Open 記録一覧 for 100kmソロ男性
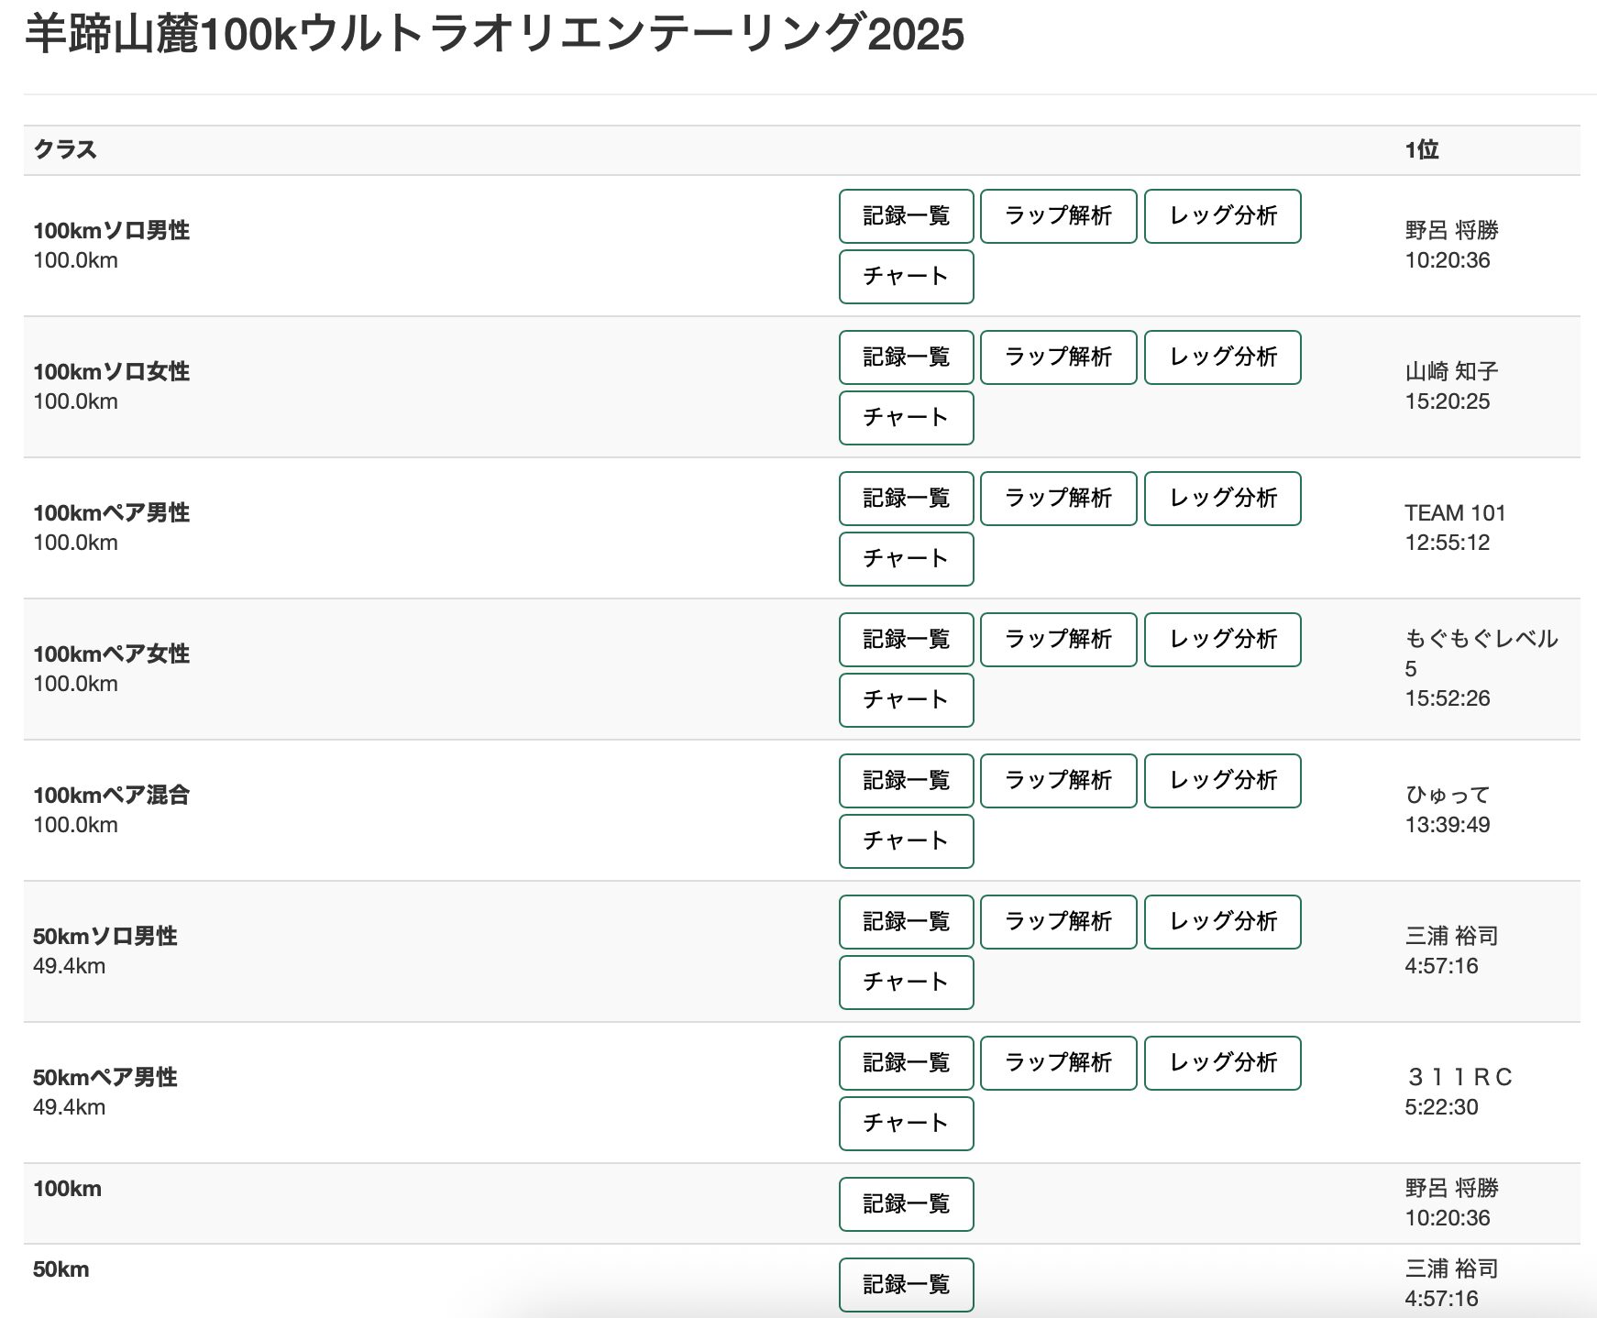 click(x=906, y=216)
